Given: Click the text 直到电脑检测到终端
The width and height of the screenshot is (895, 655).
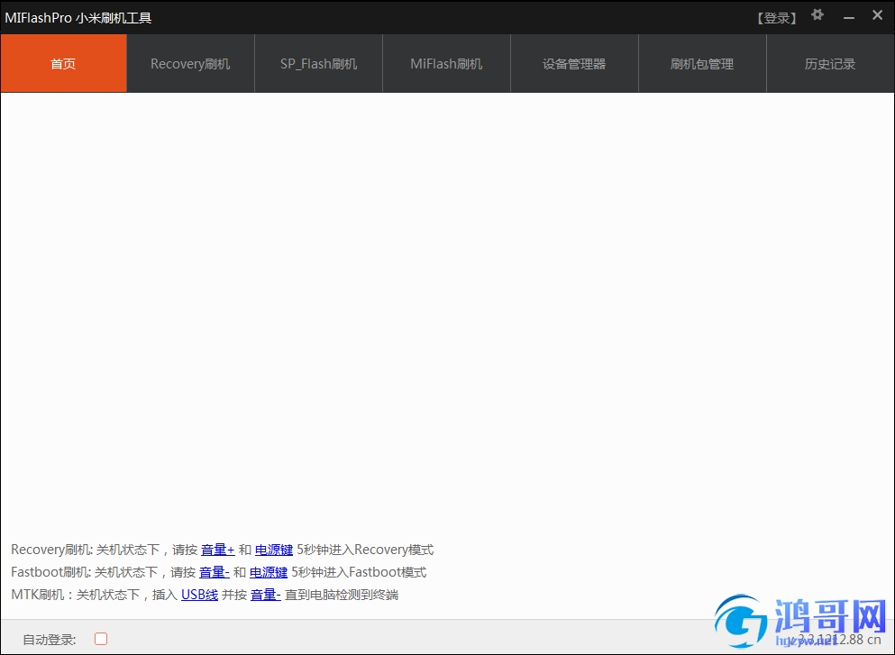Looking at the screenshot, I should 342,595.
